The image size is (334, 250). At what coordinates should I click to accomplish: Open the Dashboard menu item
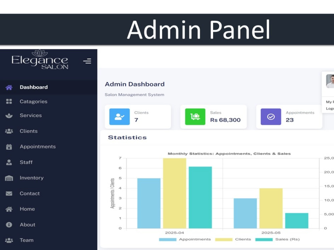click(x=48, y=87)
